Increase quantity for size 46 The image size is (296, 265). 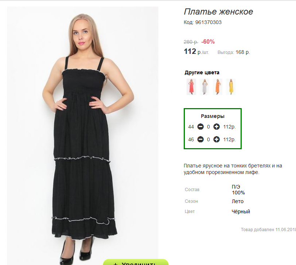click(217, 139)
